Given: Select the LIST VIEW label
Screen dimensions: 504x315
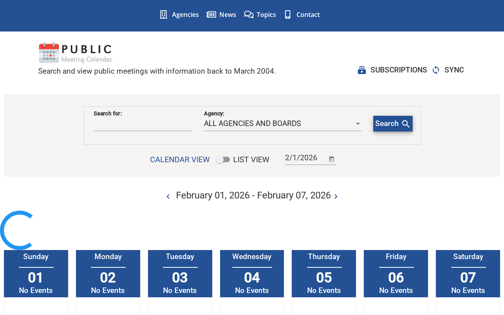Looking at the screenshot, I should 251,159.
